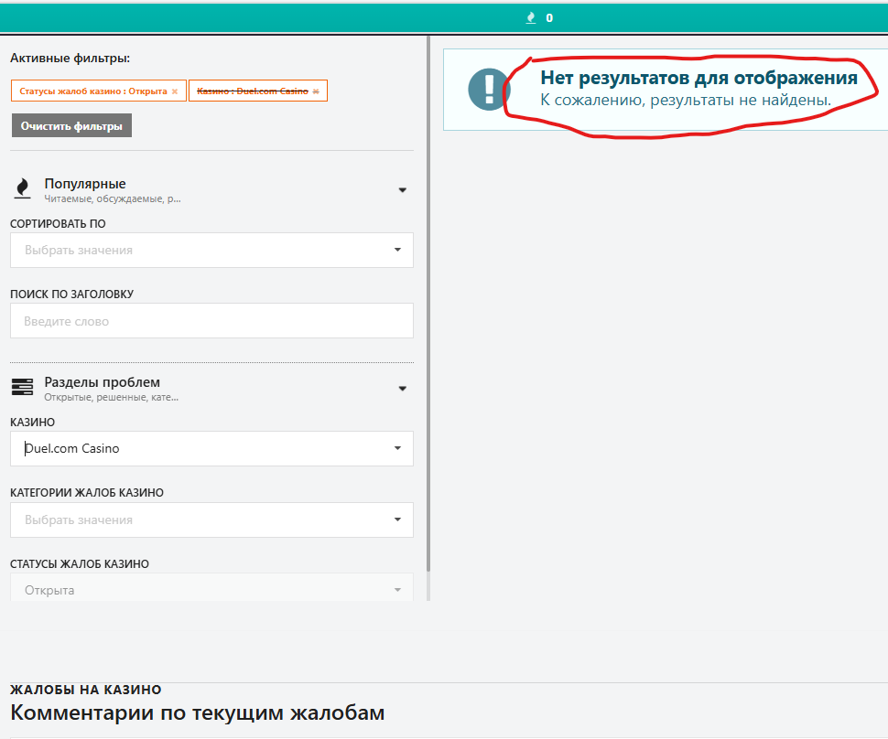Open the 'Категории жалоб казино' dropdown
Viewport: 888px width, 739px height.
coord(211,519)
